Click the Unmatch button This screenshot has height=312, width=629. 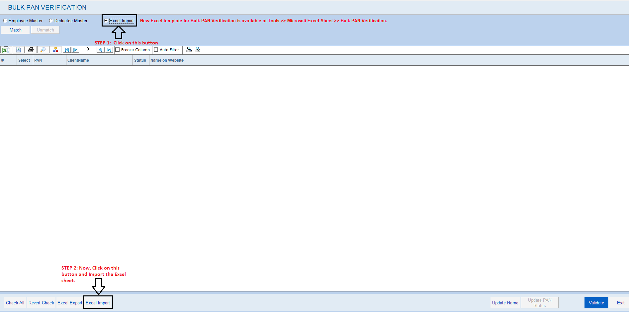tap(45, 30)
